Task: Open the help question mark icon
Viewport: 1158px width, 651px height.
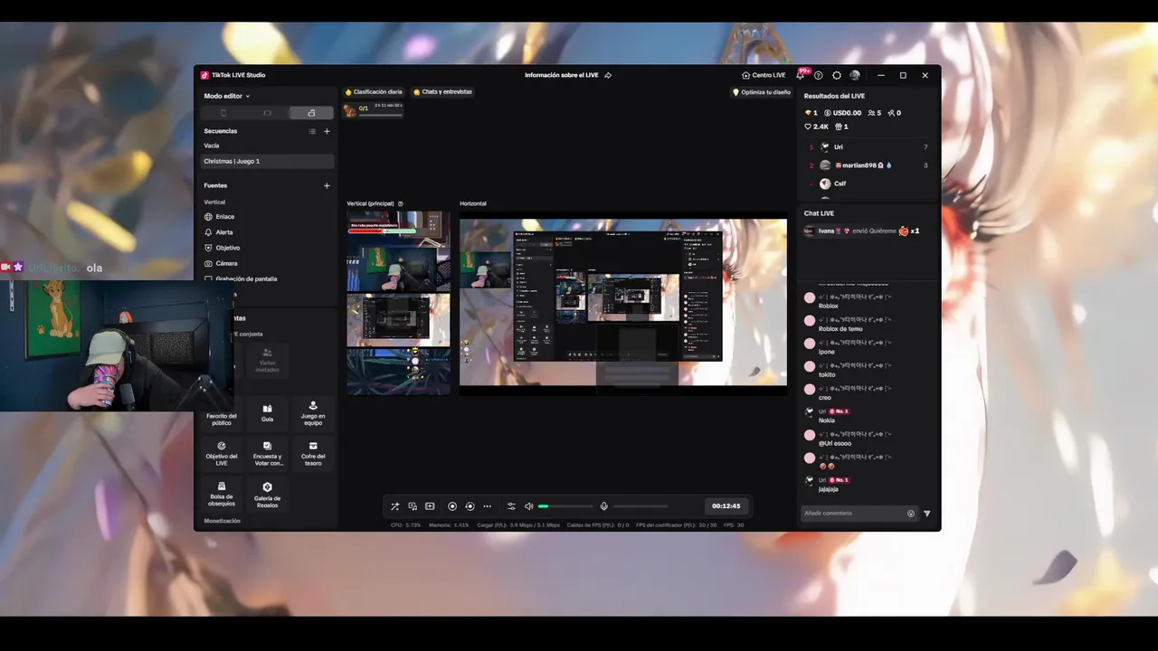Action: pos(819,75)
